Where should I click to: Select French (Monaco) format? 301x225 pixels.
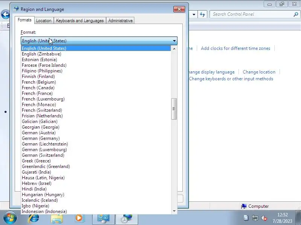[x=96, y=105]
